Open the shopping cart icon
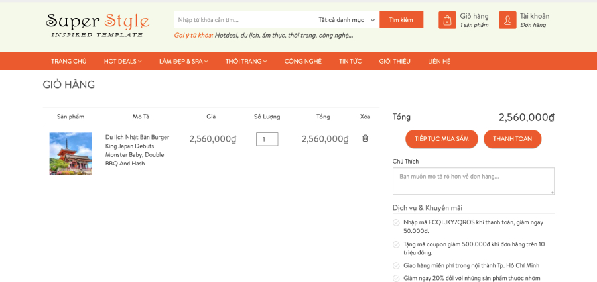The width and height of the screenshot is (597, 282). coord(447,20)
